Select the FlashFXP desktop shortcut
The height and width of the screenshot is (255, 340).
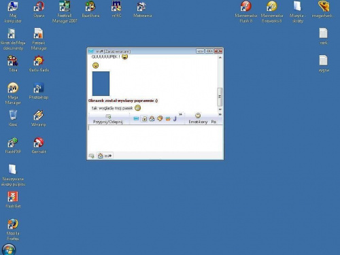coord(13,146)
